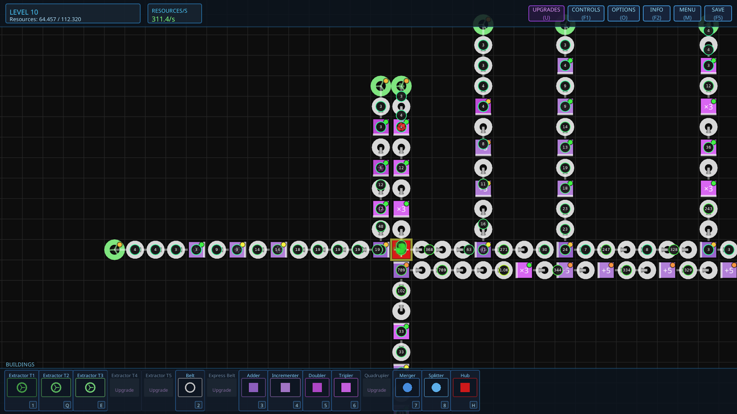Pick the Belt building tool

(190, 388)
